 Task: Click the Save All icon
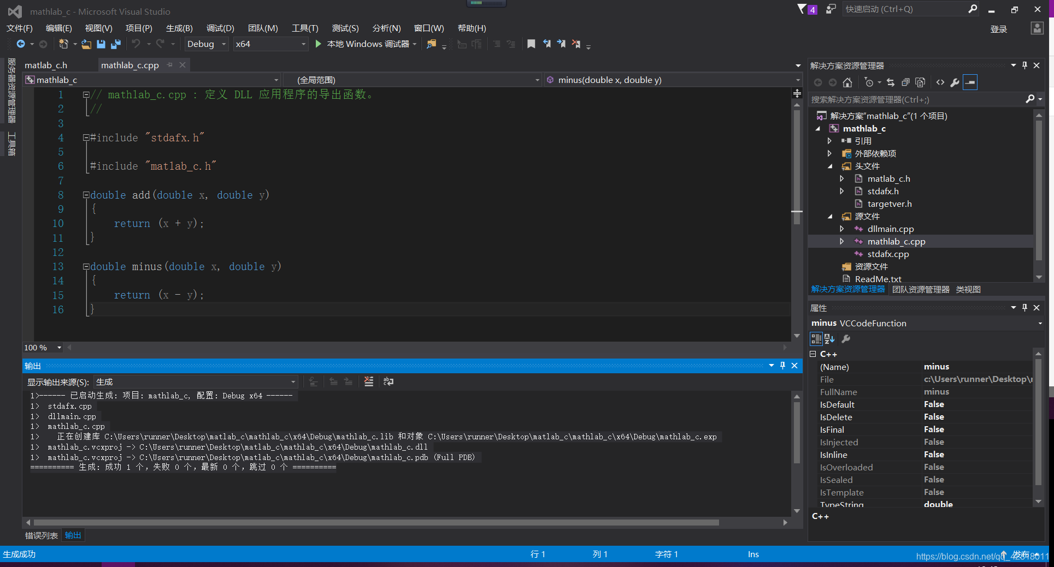pyautogui.click(x=116, y=44)
